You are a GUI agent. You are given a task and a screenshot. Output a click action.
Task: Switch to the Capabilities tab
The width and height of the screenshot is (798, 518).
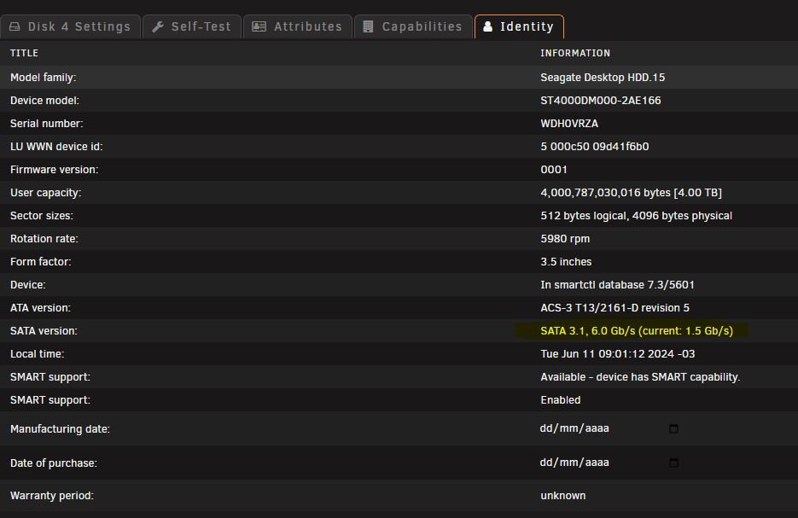coord(413,26)
